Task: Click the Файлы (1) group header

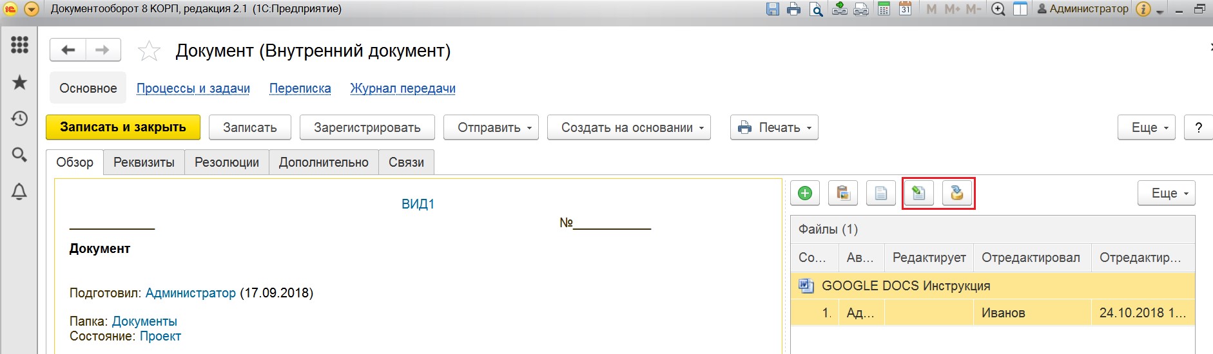Action: (x=993, y=229)
